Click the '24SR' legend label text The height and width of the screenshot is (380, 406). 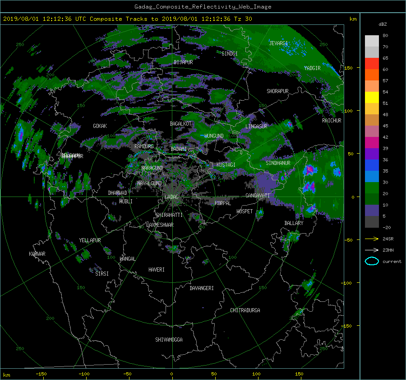tap(388, 239)
